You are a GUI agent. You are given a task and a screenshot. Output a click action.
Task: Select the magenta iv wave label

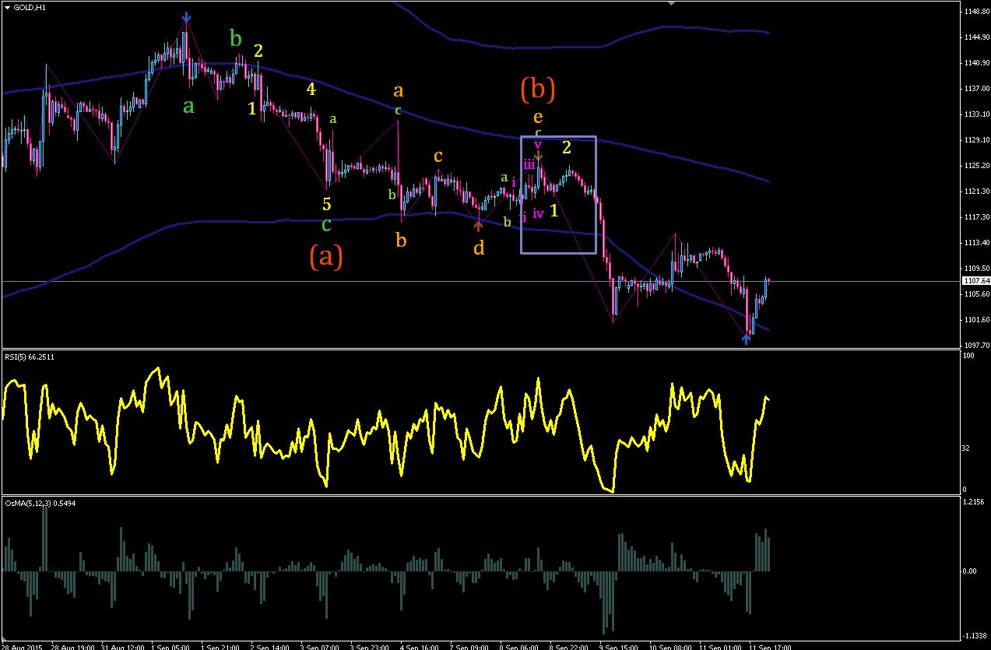coord(538,214)
